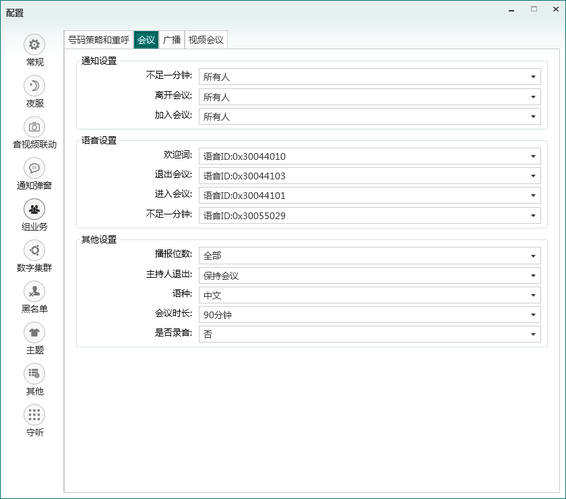
Task: Toggle the 是否录音 recording dropdown
Action: click(x=369, y=334)
